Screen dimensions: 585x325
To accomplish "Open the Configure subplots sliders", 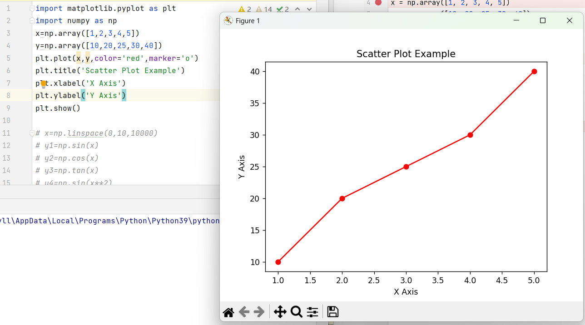I will [x=312, y=312].
